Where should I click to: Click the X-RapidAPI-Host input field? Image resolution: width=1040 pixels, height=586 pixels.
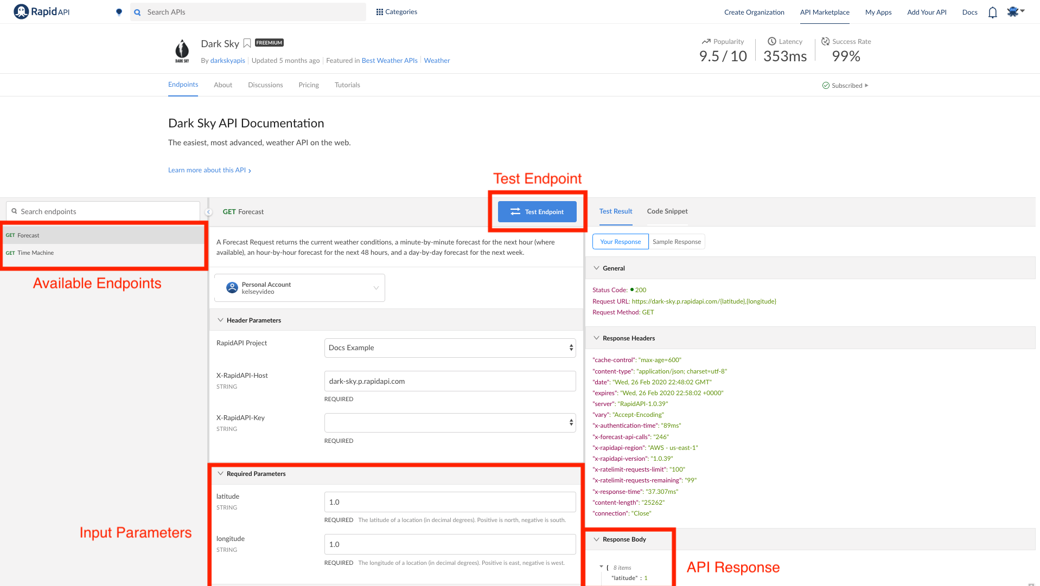click(x=450, y=381)
